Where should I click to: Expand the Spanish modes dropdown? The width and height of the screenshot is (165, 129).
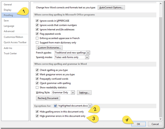point(87,57)
